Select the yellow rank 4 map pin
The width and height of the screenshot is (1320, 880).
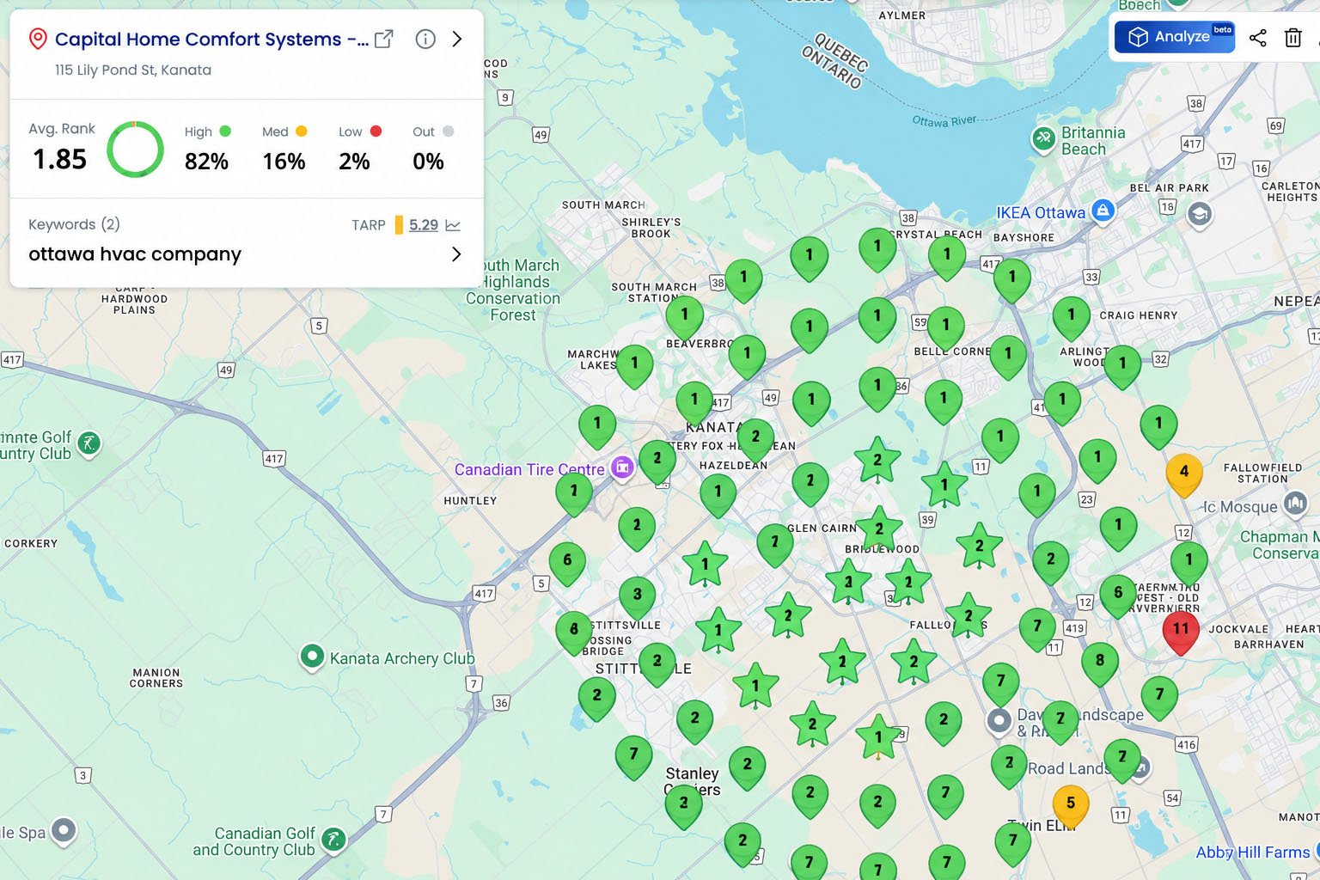(x=1184, y=475)
